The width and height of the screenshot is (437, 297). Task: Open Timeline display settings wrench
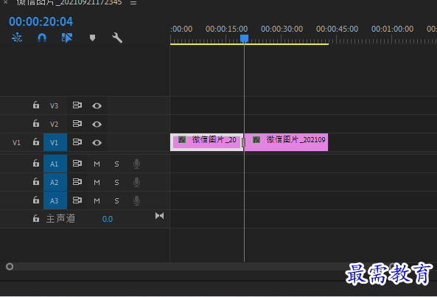(x=117, y=38)
